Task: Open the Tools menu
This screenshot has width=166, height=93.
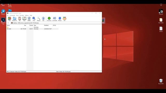Action: [17, 16]
